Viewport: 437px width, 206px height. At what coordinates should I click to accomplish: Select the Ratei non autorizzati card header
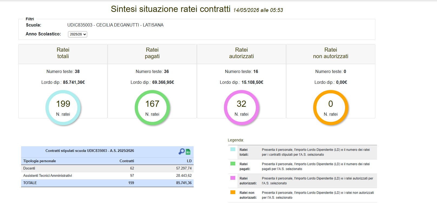click(331, 54)
